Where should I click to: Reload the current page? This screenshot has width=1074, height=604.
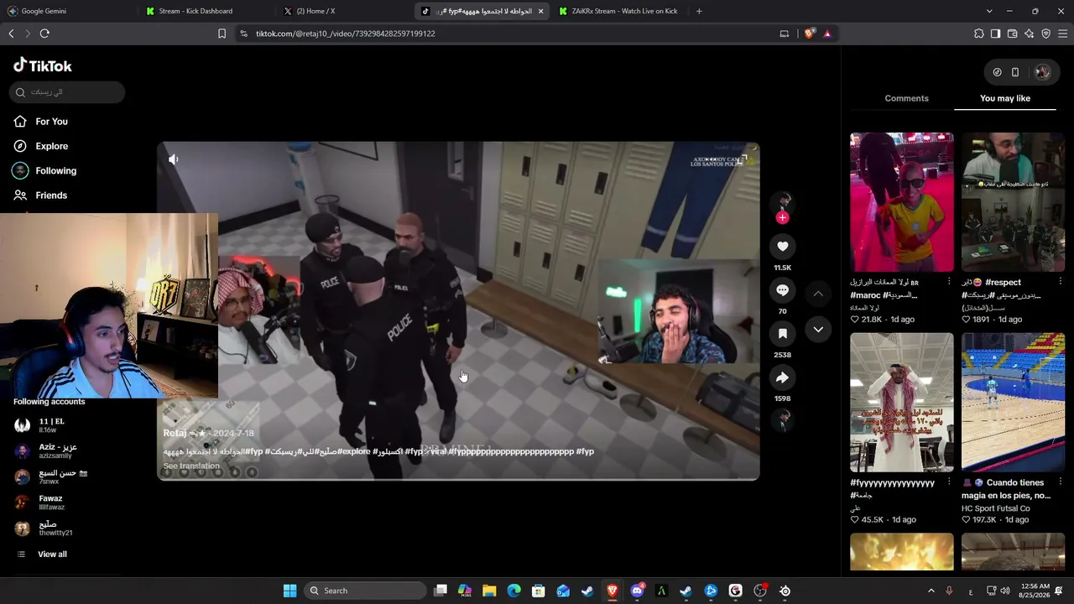[44, 34]
